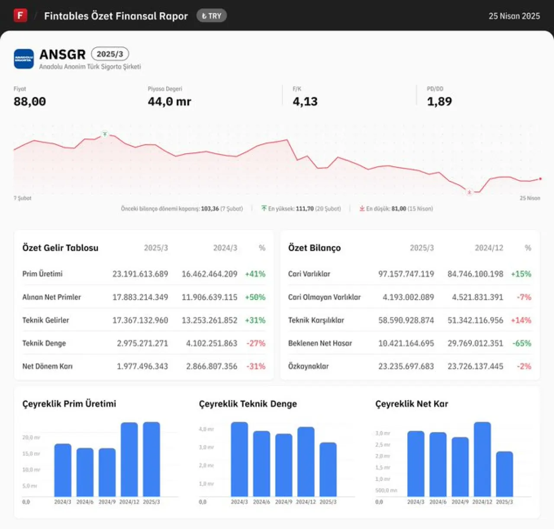Image resolution: width=554 pixels, height=529 pixels.
Task: Click Net Dönem Karı value 1.977.496.343
Action: (x=142, y=366)
